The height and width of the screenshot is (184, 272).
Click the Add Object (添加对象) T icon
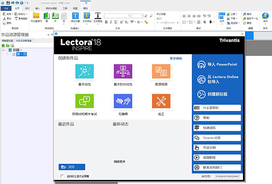click(x=75, y=16)
